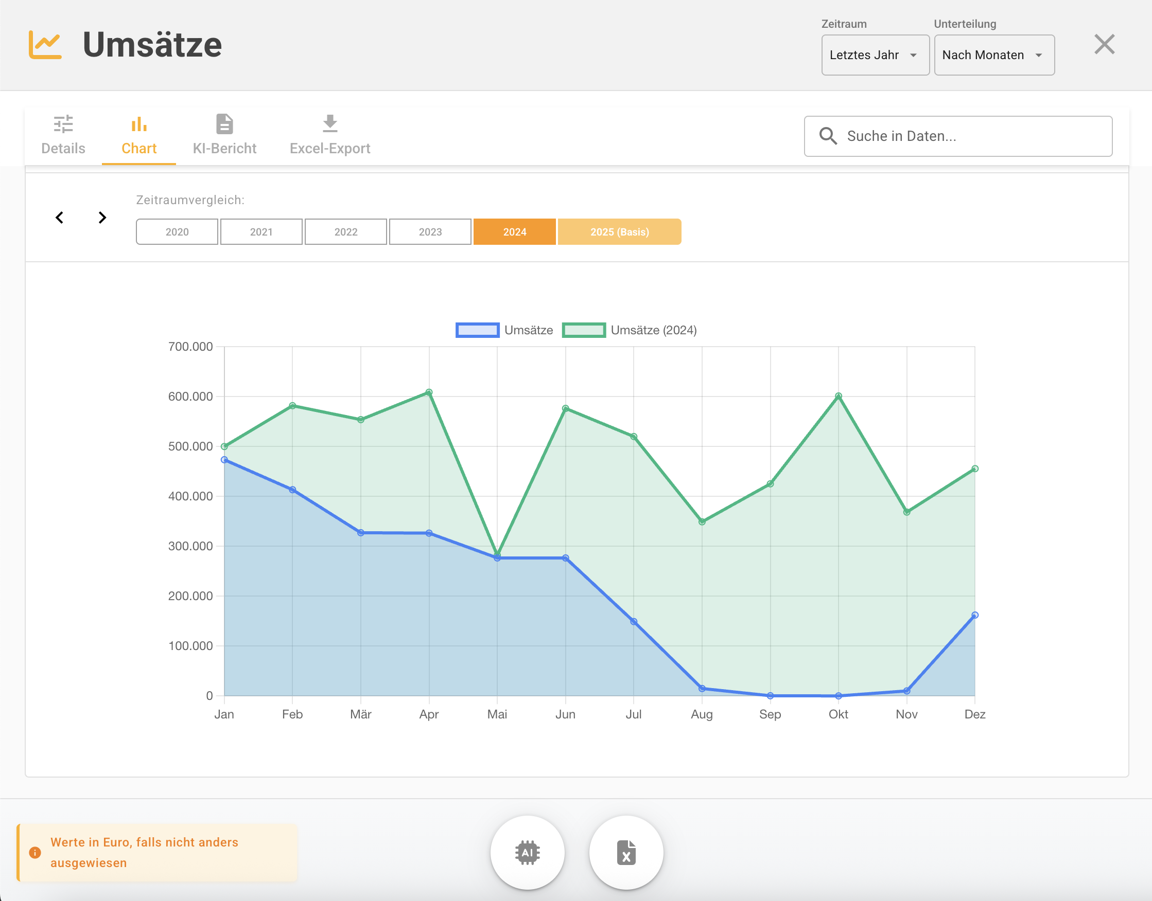Click the Excel file circular button at bottom

click(626, 853)
